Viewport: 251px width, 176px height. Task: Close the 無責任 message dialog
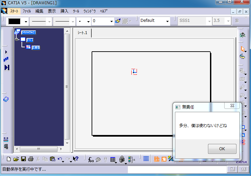tap(232, 106)
